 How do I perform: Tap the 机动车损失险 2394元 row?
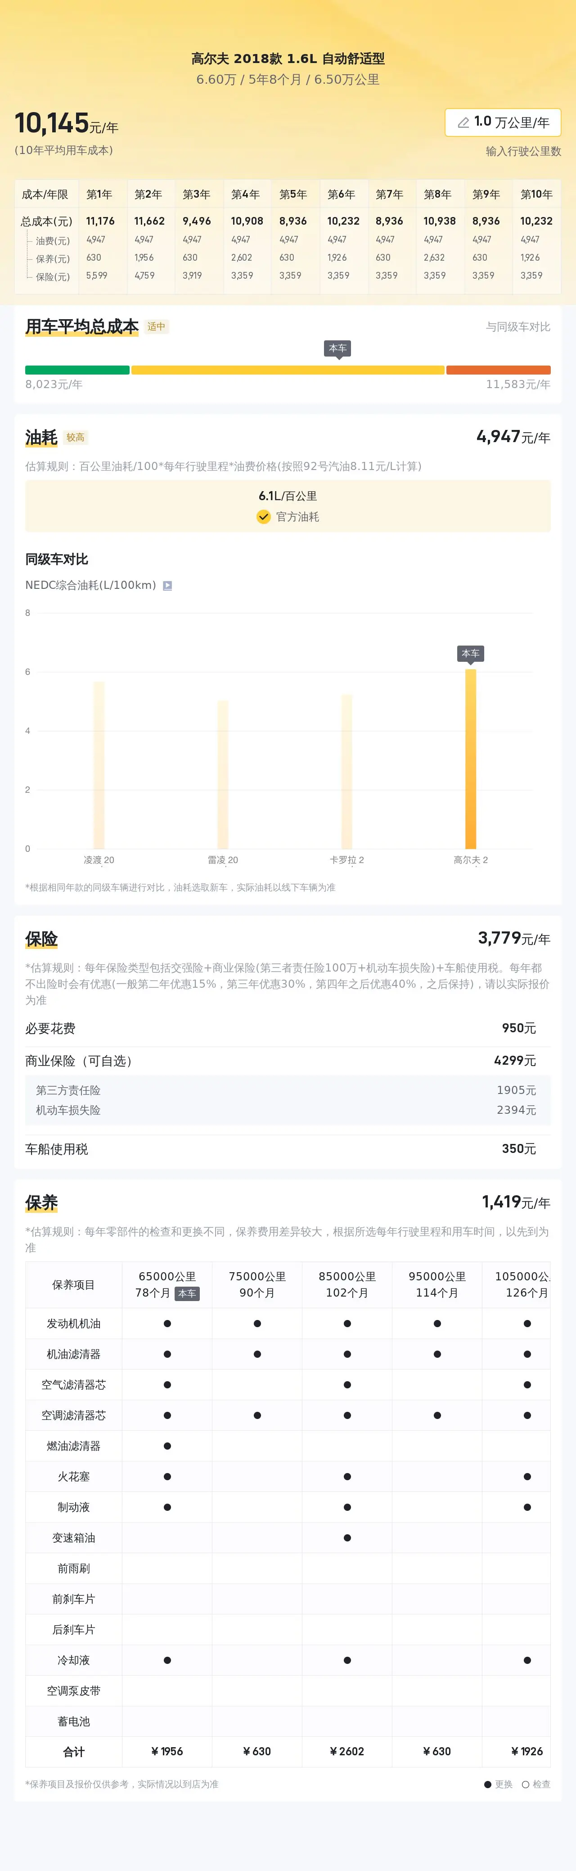288,1110
